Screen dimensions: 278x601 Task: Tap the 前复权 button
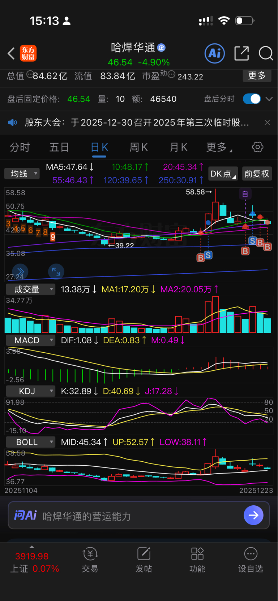(x=257, y=174)
